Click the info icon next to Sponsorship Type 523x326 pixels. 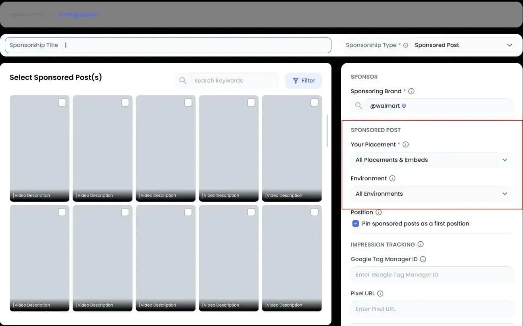[406, 45]
